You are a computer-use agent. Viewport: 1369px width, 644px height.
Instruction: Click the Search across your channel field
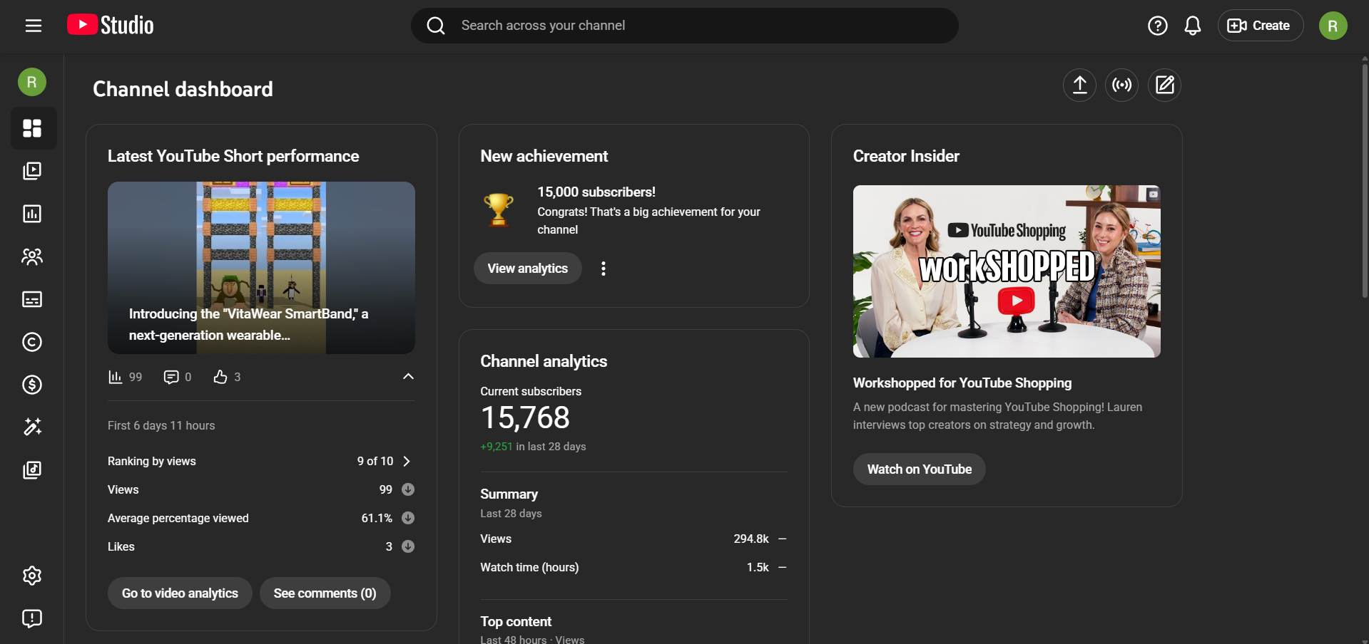coord(685,26)
